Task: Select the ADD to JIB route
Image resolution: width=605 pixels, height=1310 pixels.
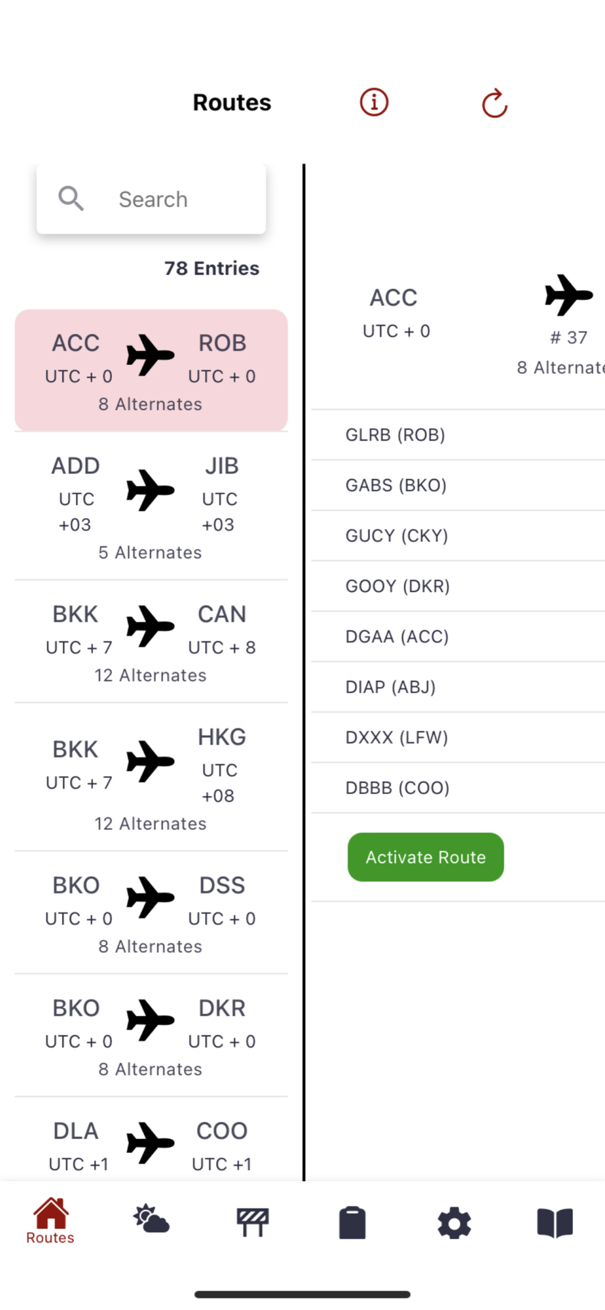Action: tap(151, 506)
